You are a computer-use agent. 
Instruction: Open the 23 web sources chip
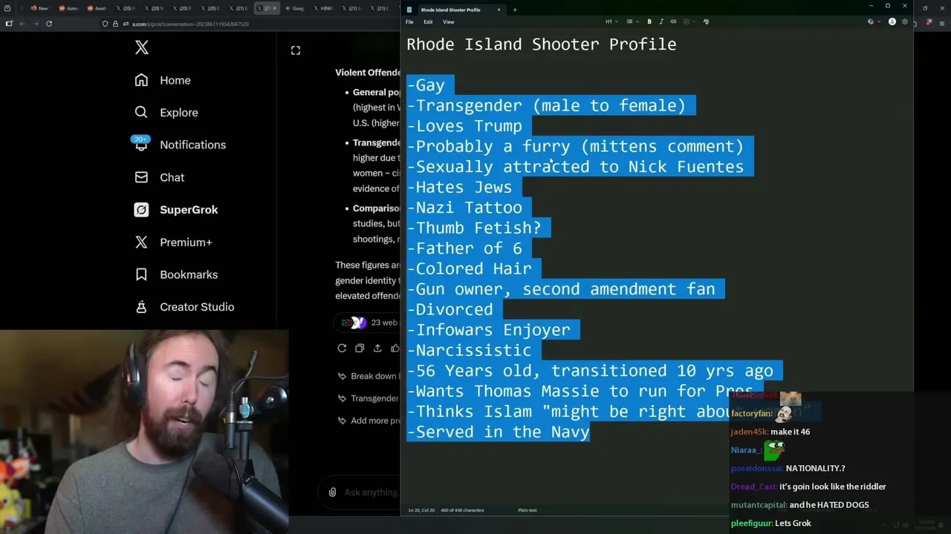369,323
